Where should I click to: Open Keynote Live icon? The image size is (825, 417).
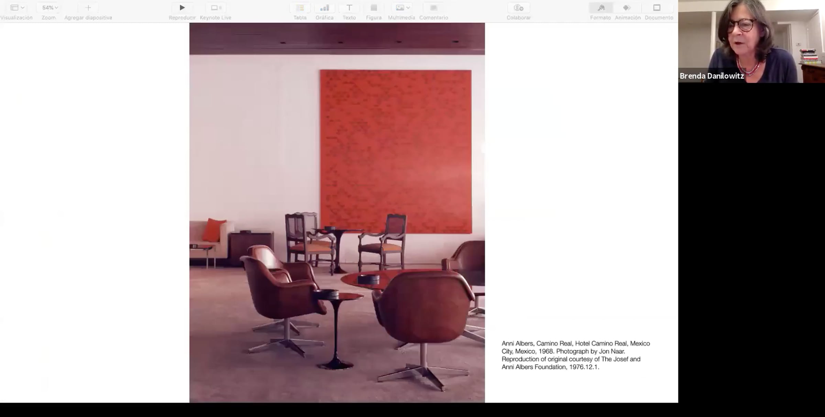pyautogui.click(x=216, y=8)
